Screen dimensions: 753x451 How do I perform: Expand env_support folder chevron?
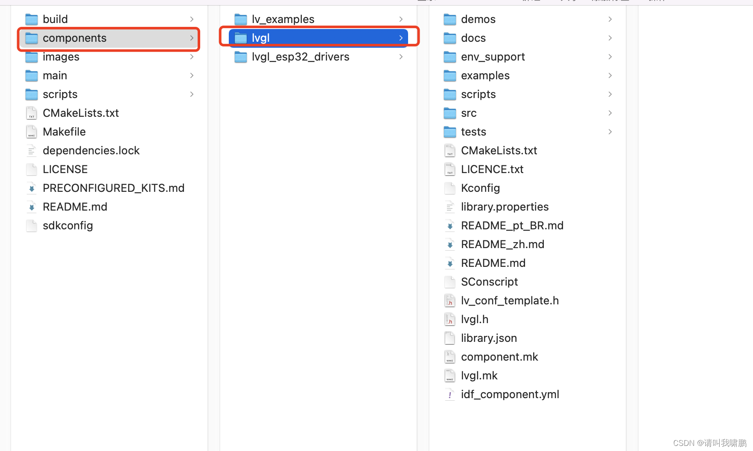coord(610,57)
